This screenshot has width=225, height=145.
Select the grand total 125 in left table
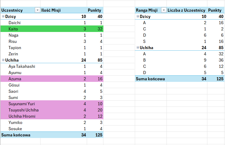point(99,135)
